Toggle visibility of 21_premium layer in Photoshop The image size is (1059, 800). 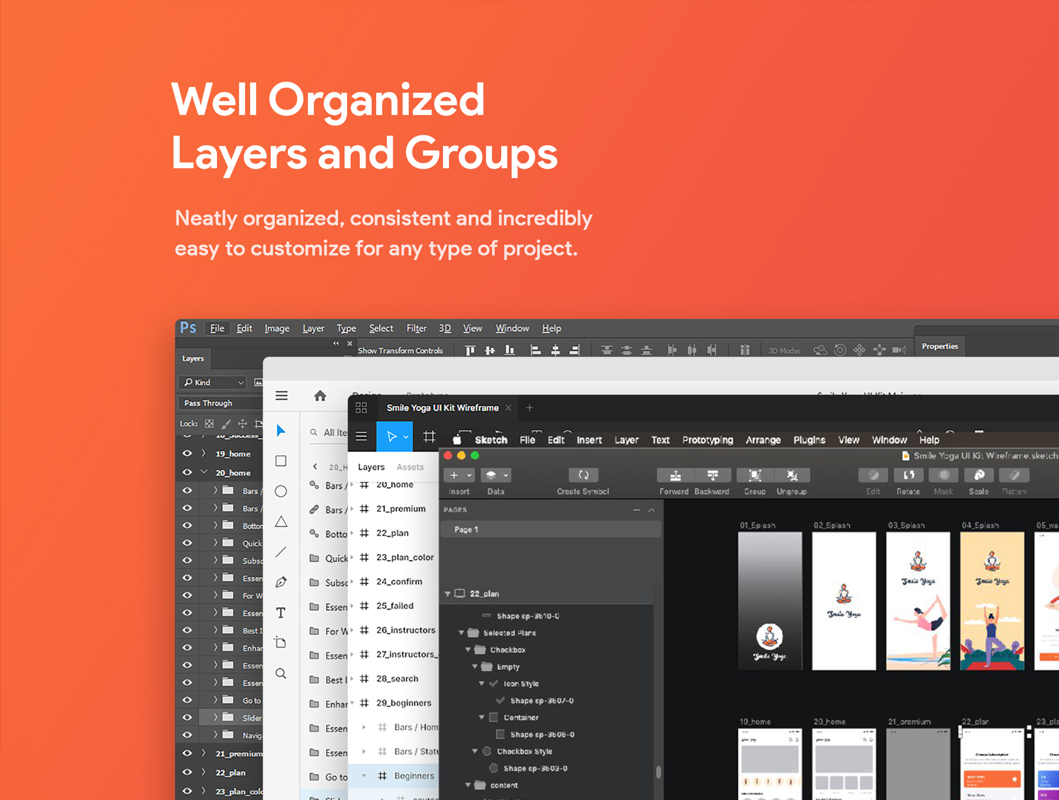[187, 754]
